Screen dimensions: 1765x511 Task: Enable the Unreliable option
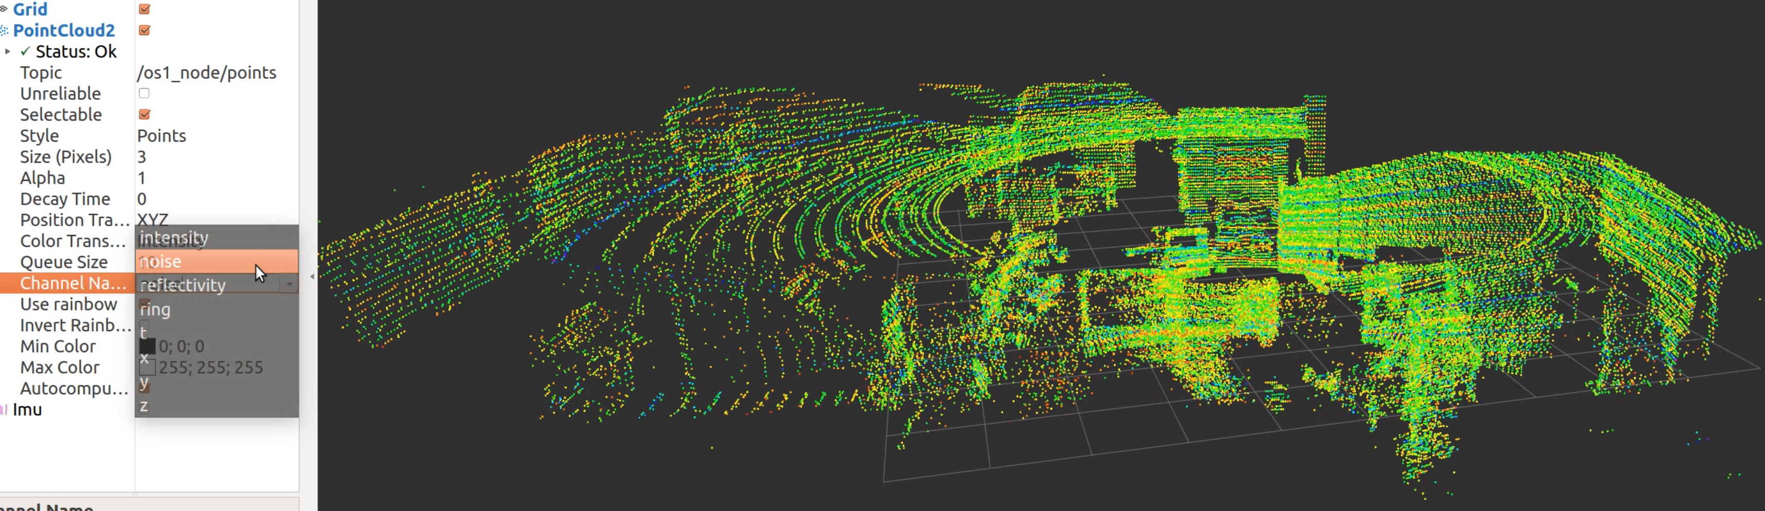pyautogui.click(x=143, y=93)
